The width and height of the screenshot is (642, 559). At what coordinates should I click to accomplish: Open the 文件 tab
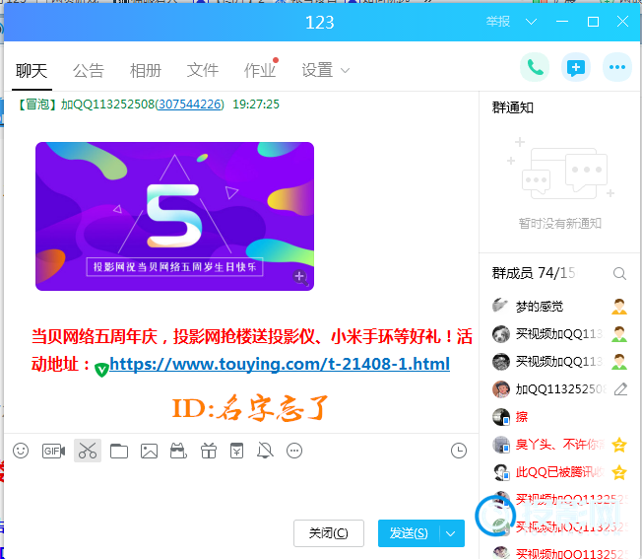click(203, 70)
